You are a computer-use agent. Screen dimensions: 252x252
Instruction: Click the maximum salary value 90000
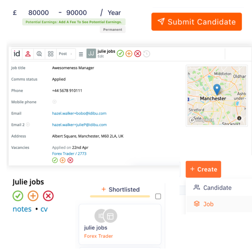tap(76, 13)
